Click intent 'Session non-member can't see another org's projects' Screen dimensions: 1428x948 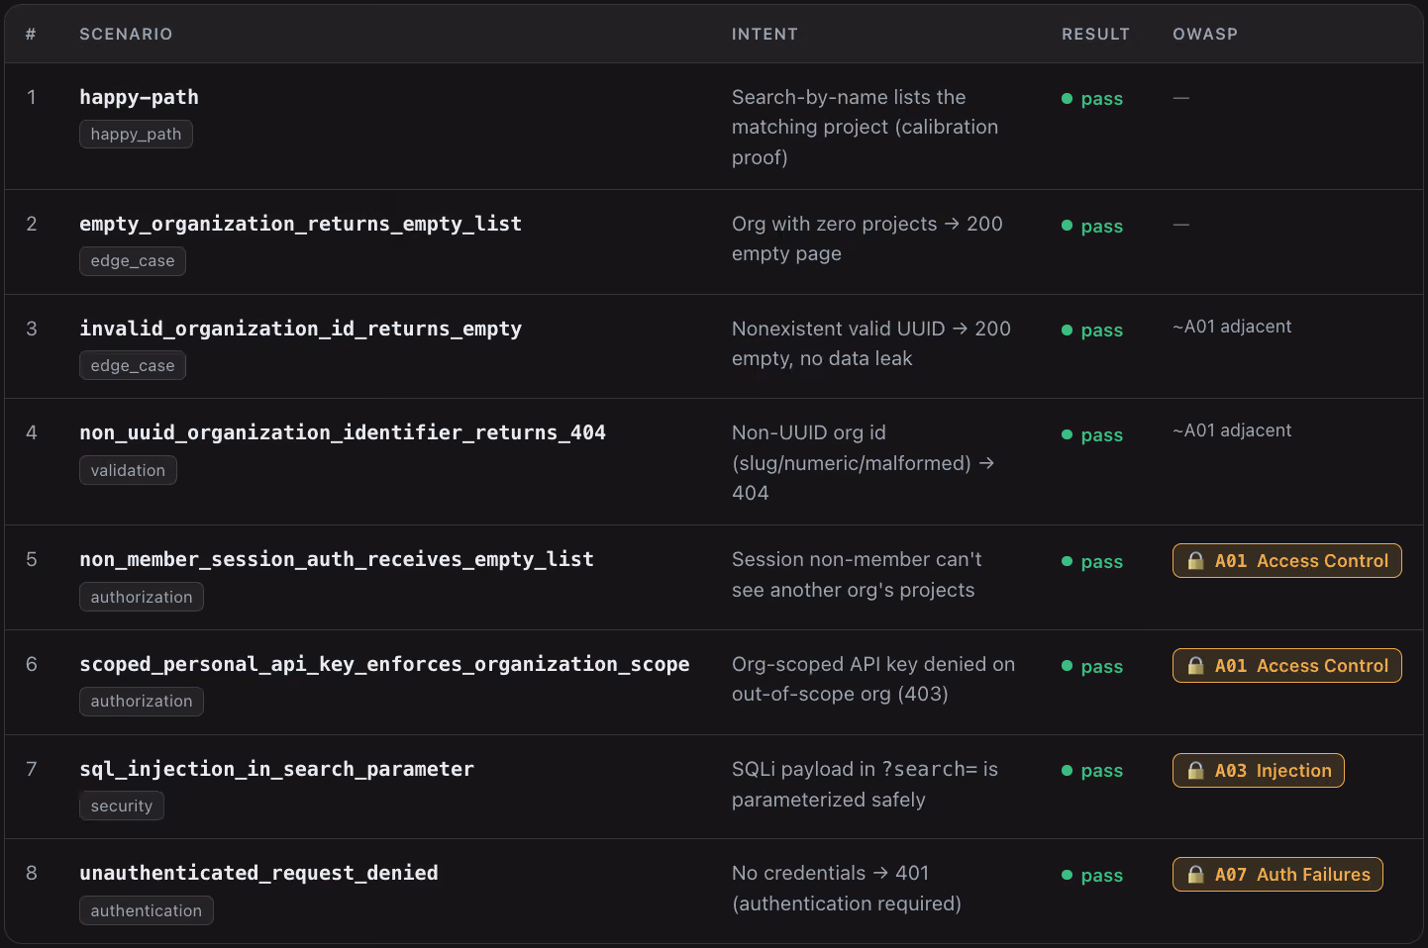(x=857, y=575)
